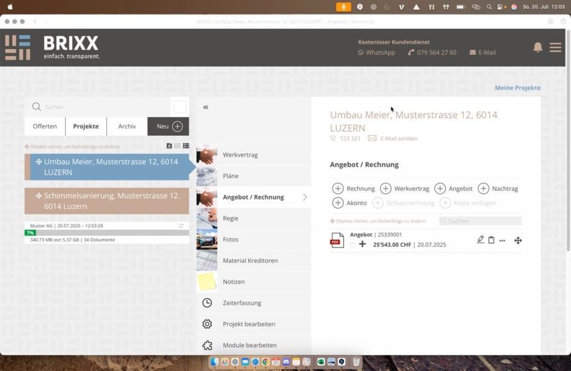571x371 pixels.
Task: Call project phone 123 321
Action: 345,138
